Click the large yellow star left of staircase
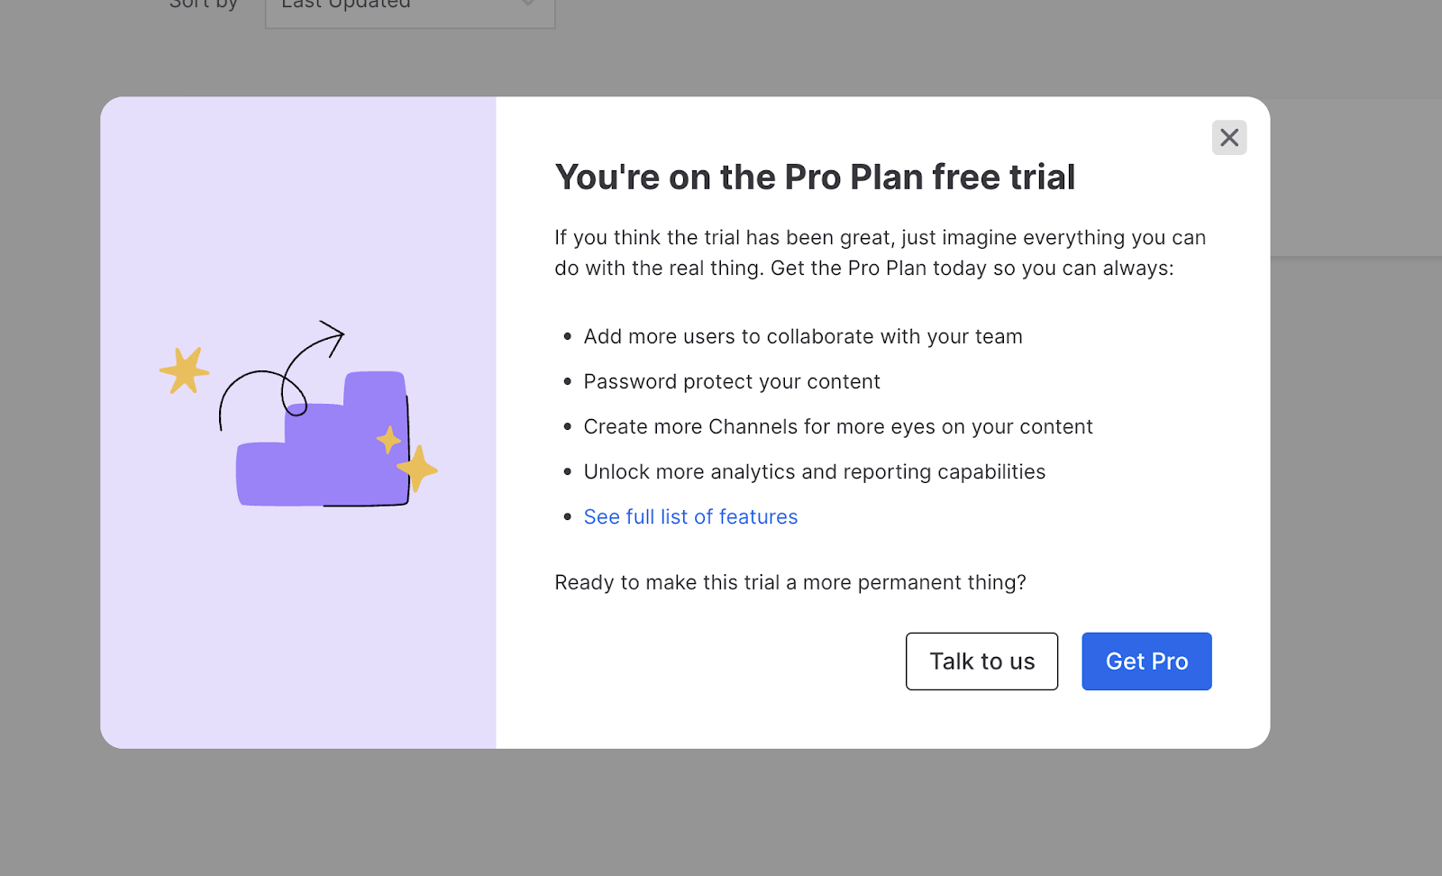Image resolution: width=1442 pixels, height=876 pixels. tap(185, 370)
